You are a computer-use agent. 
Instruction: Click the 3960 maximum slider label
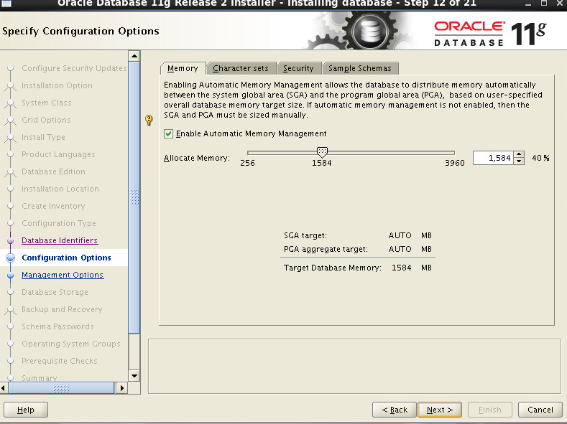click(x=455, y=163)
